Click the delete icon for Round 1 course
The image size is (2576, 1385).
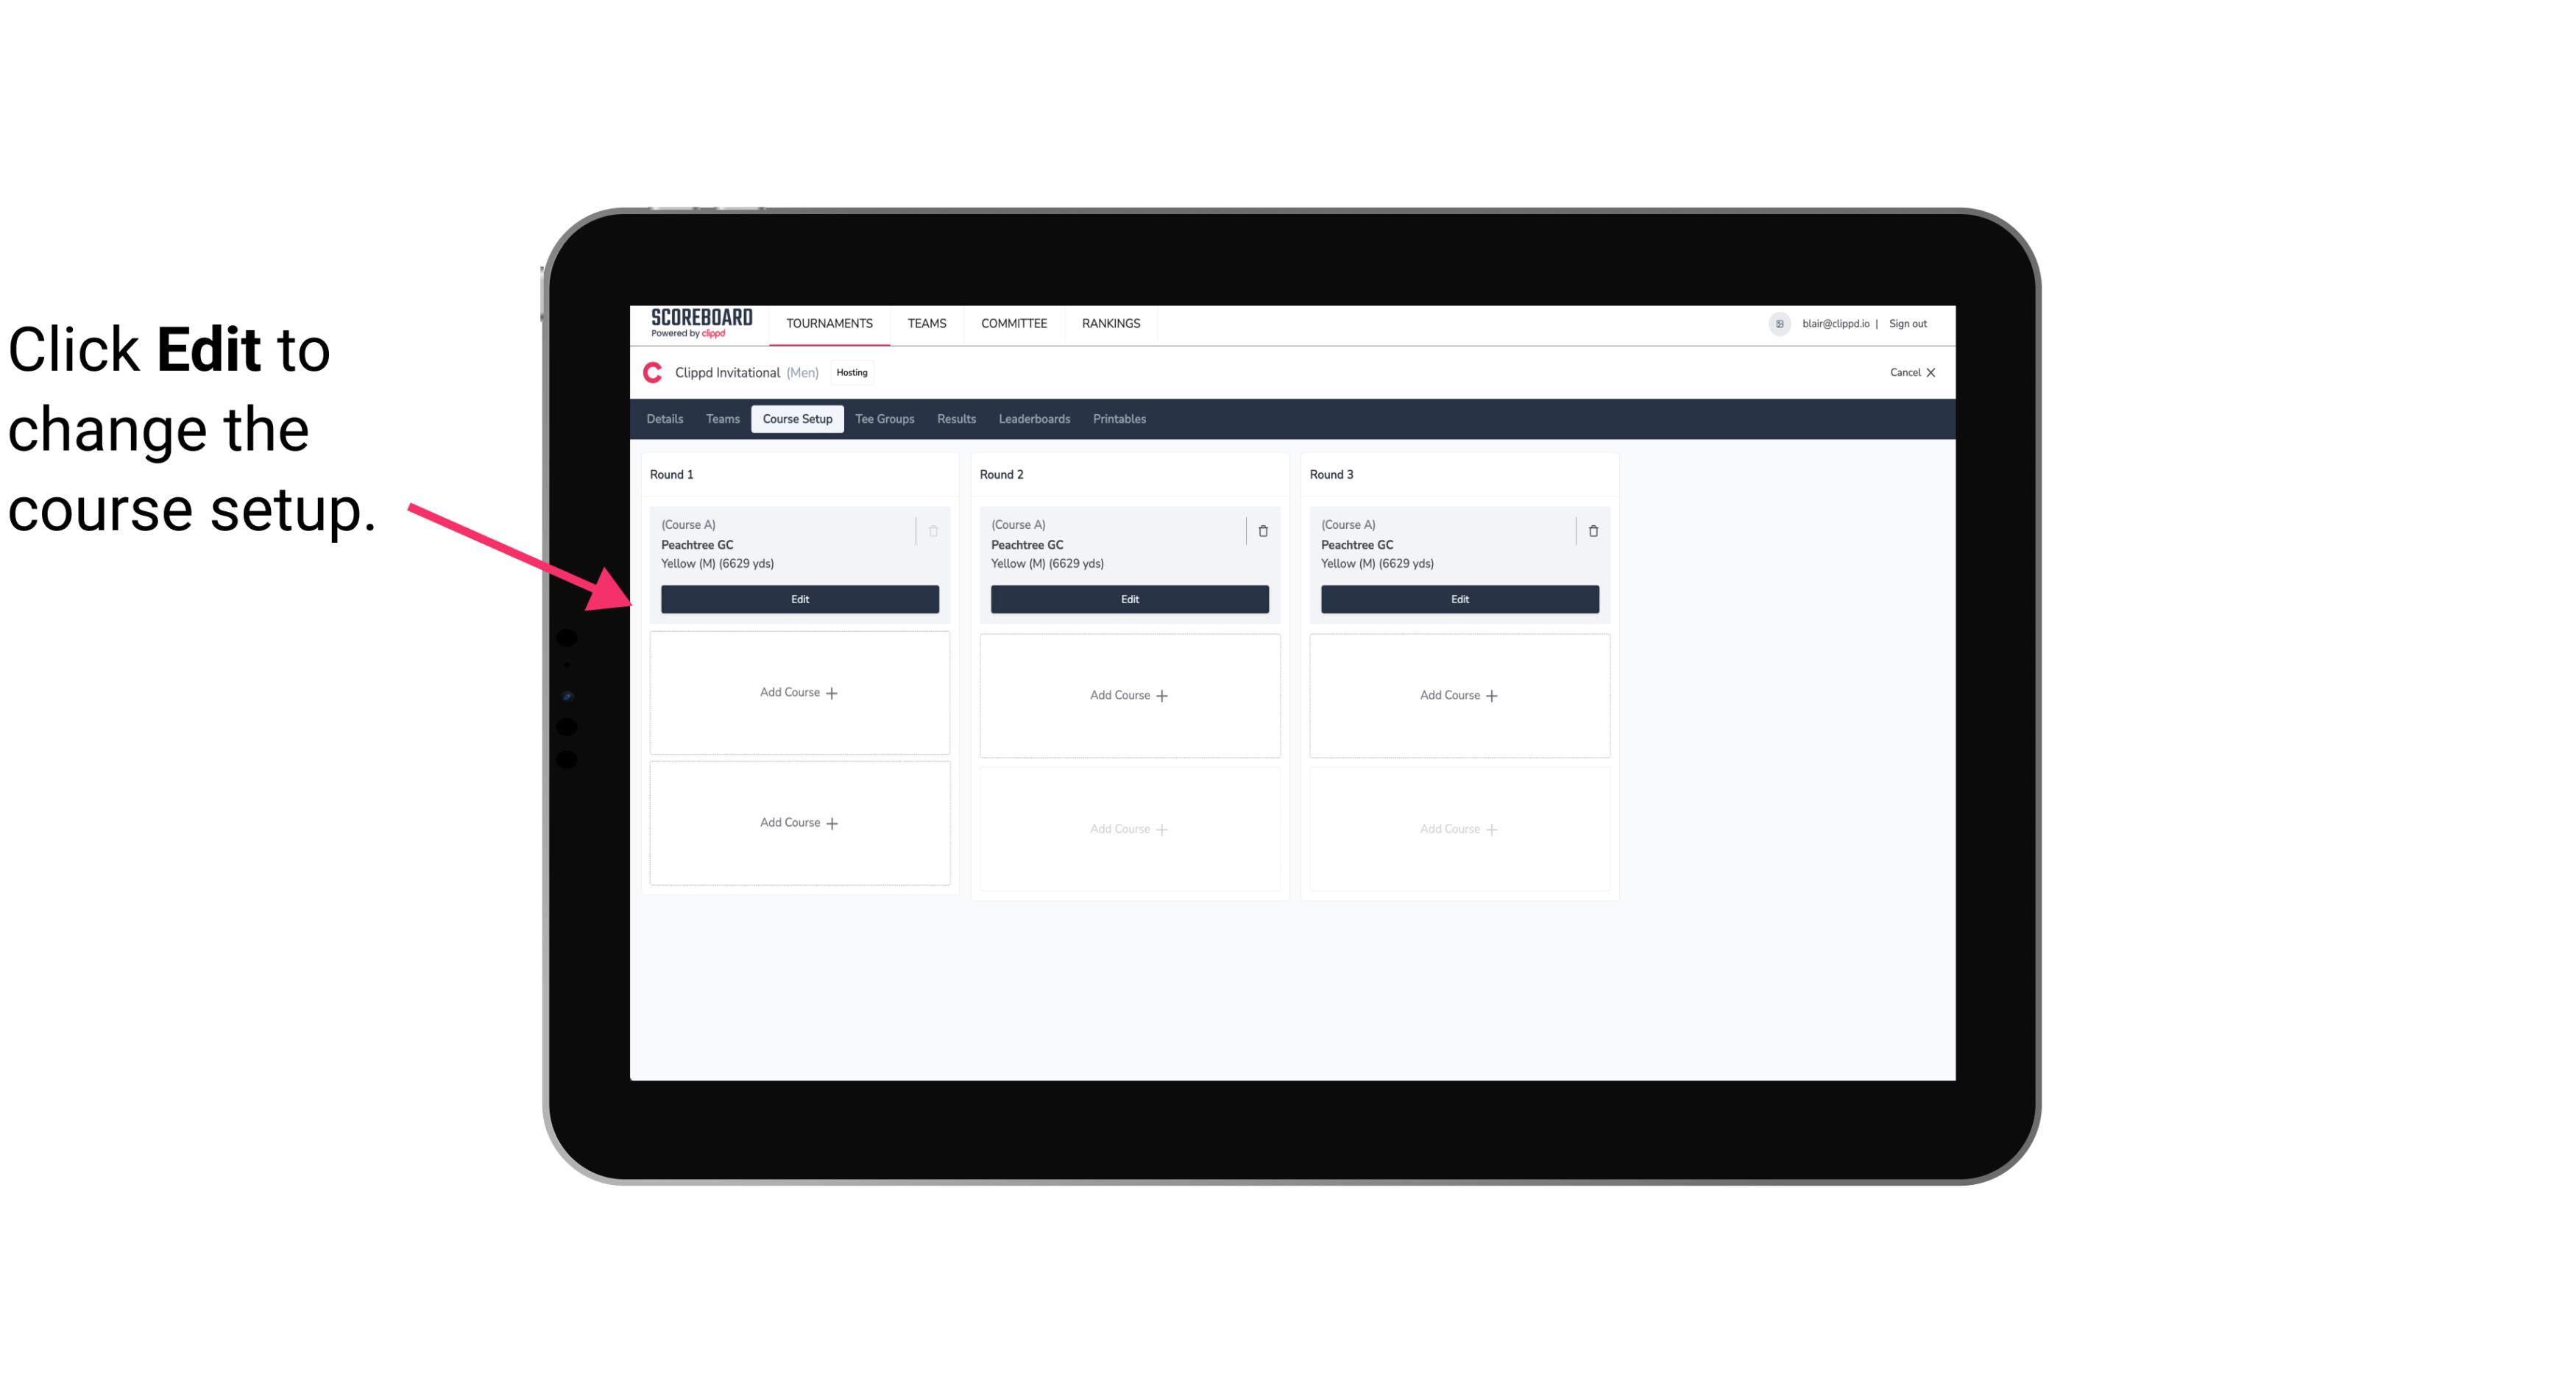tap(935, 530)
